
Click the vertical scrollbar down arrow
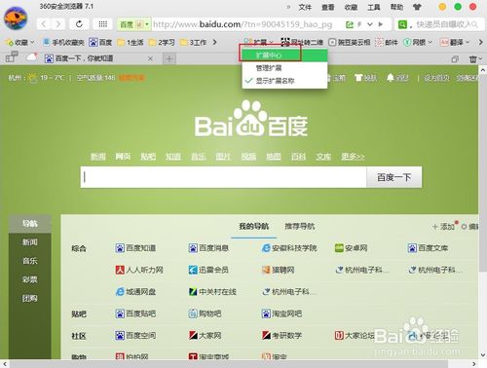tap(483, 354)
